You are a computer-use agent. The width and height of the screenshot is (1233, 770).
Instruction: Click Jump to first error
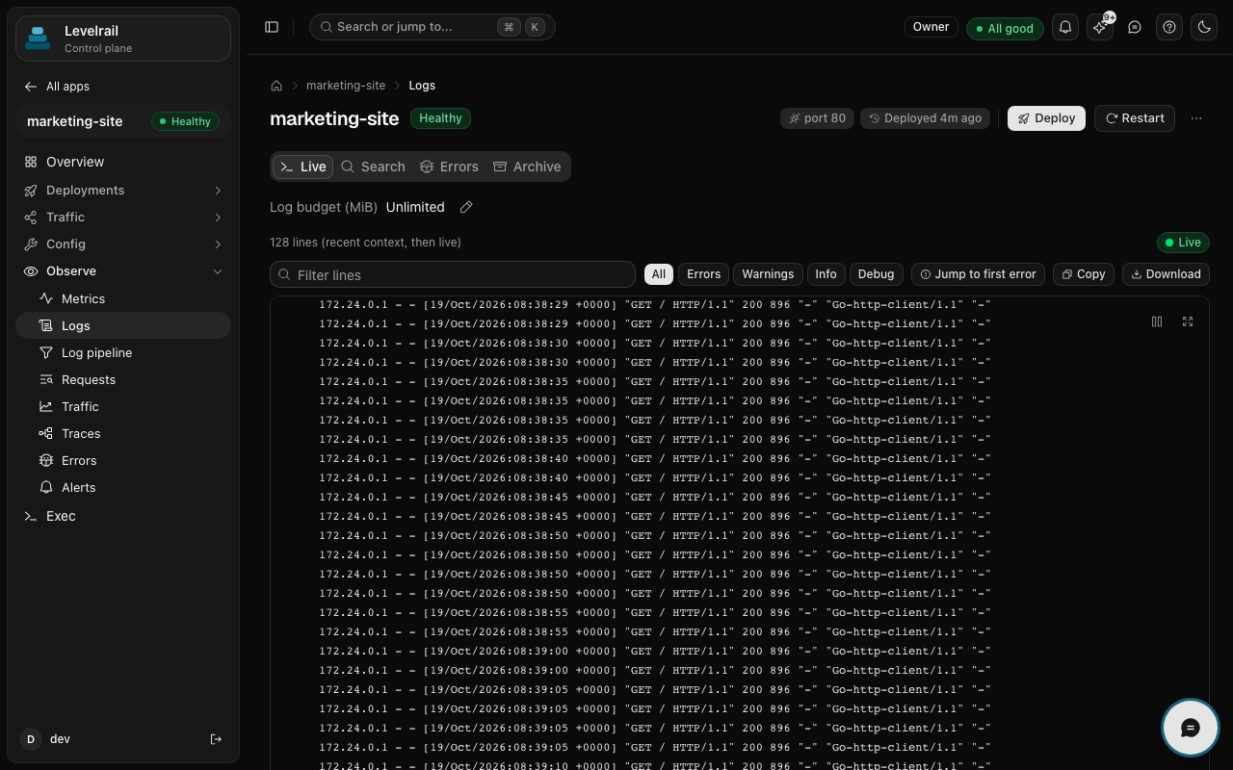[978, 274]
